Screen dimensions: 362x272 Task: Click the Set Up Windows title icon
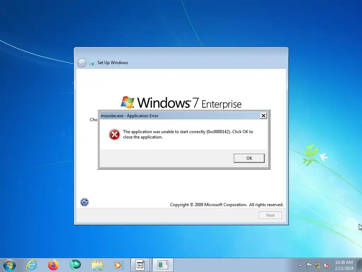pyautogui.click(x=92, y=63)
